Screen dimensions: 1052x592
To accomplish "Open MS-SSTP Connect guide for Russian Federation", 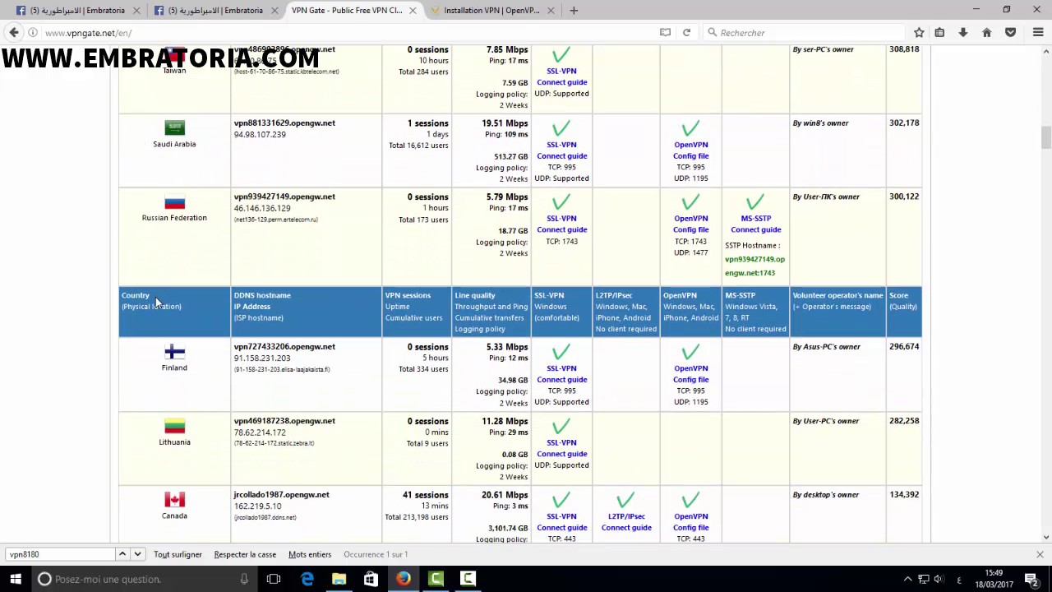I will click(756, 224).
